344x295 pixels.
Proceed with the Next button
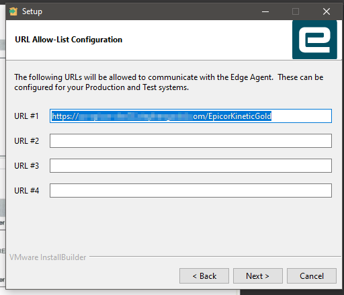pos(258,276)
